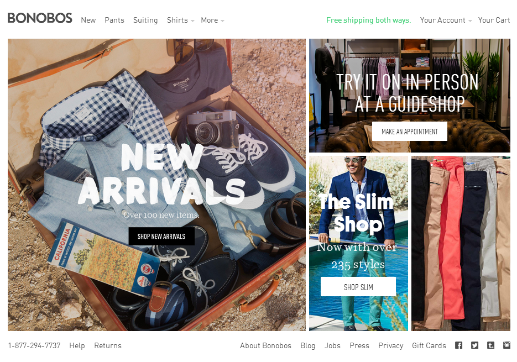Click the BONOBOS logo
Viewport: 517px width, 362px height.
point(40,18)
